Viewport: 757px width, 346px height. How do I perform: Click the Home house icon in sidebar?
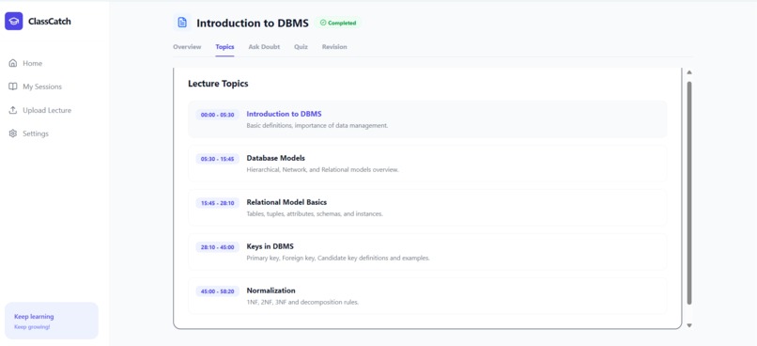pos(13,63)
